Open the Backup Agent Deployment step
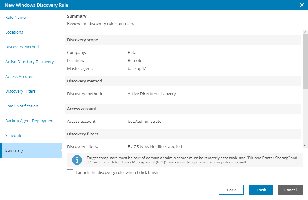 [x=30, y=121]
